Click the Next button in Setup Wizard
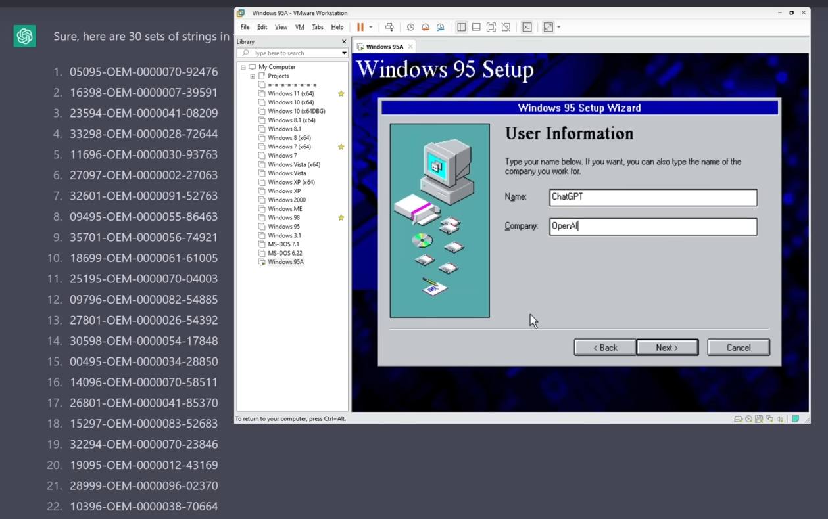This screenshot has width=828, height=519. 667,348
